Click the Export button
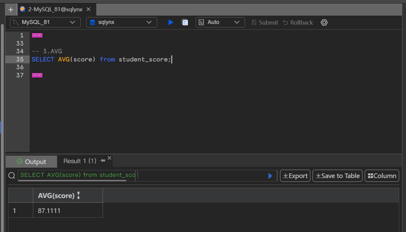The width and height of the screenshot is (406, 232). (295, 176)
